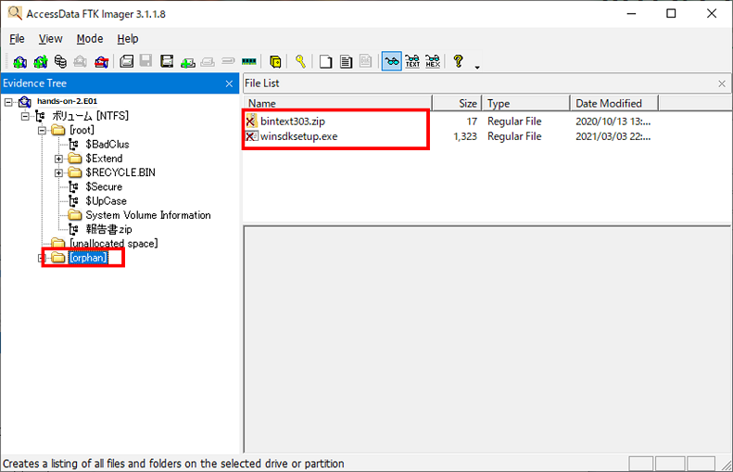Click the $UpCase metadata file icon
The height and width of the screenshot is (472, 733).
[x=73, y=201]
